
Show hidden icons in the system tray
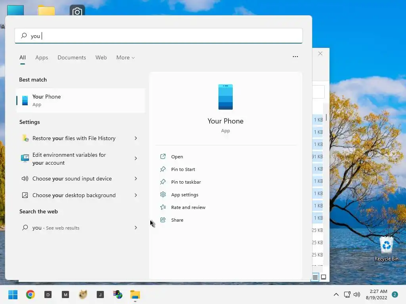[x=336, y=294]
